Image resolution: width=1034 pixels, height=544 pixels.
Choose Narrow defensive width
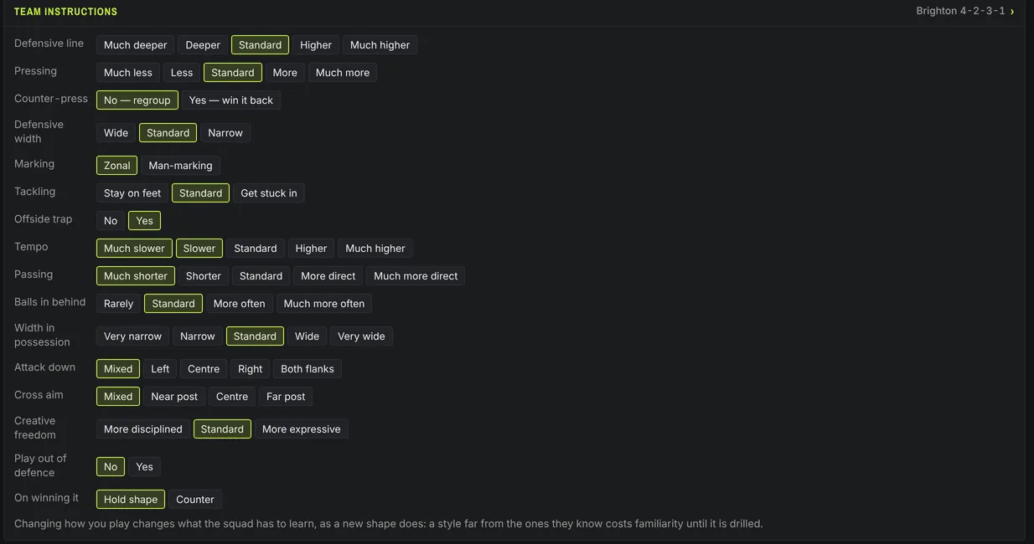[225, 133]
